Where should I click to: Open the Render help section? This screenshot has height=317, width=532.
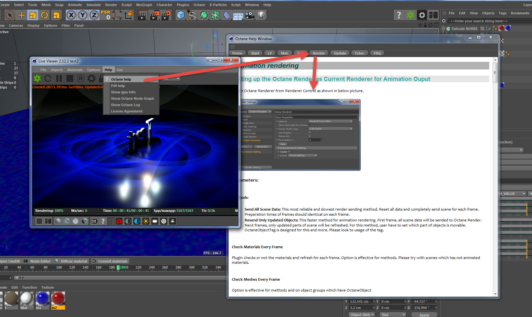[x=319, y=53]
